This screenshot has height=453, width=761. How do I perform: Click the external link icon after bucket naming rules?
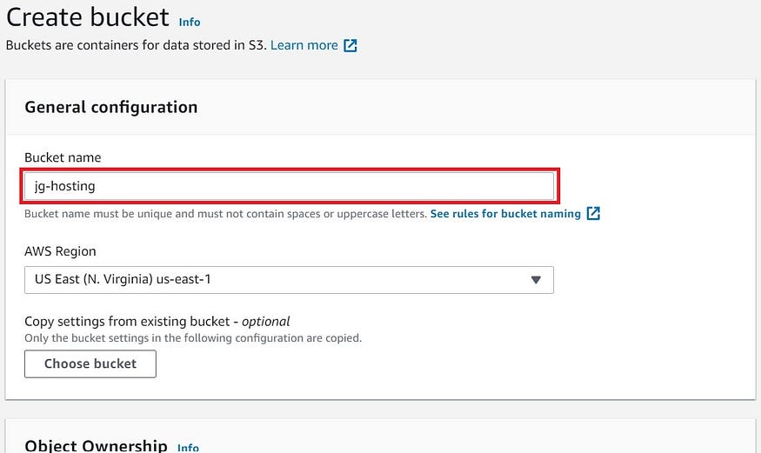pyautogui.click(x=593, y=213)
